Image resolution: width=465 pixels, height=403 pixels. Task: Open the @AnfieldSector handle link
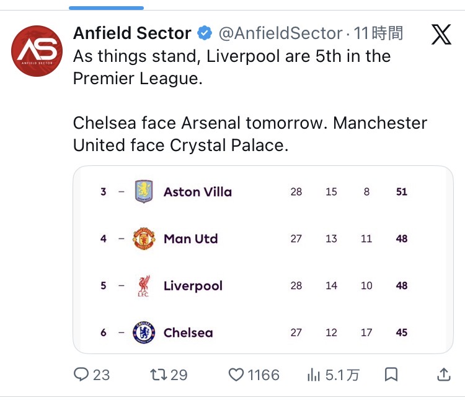click(280, 33)
